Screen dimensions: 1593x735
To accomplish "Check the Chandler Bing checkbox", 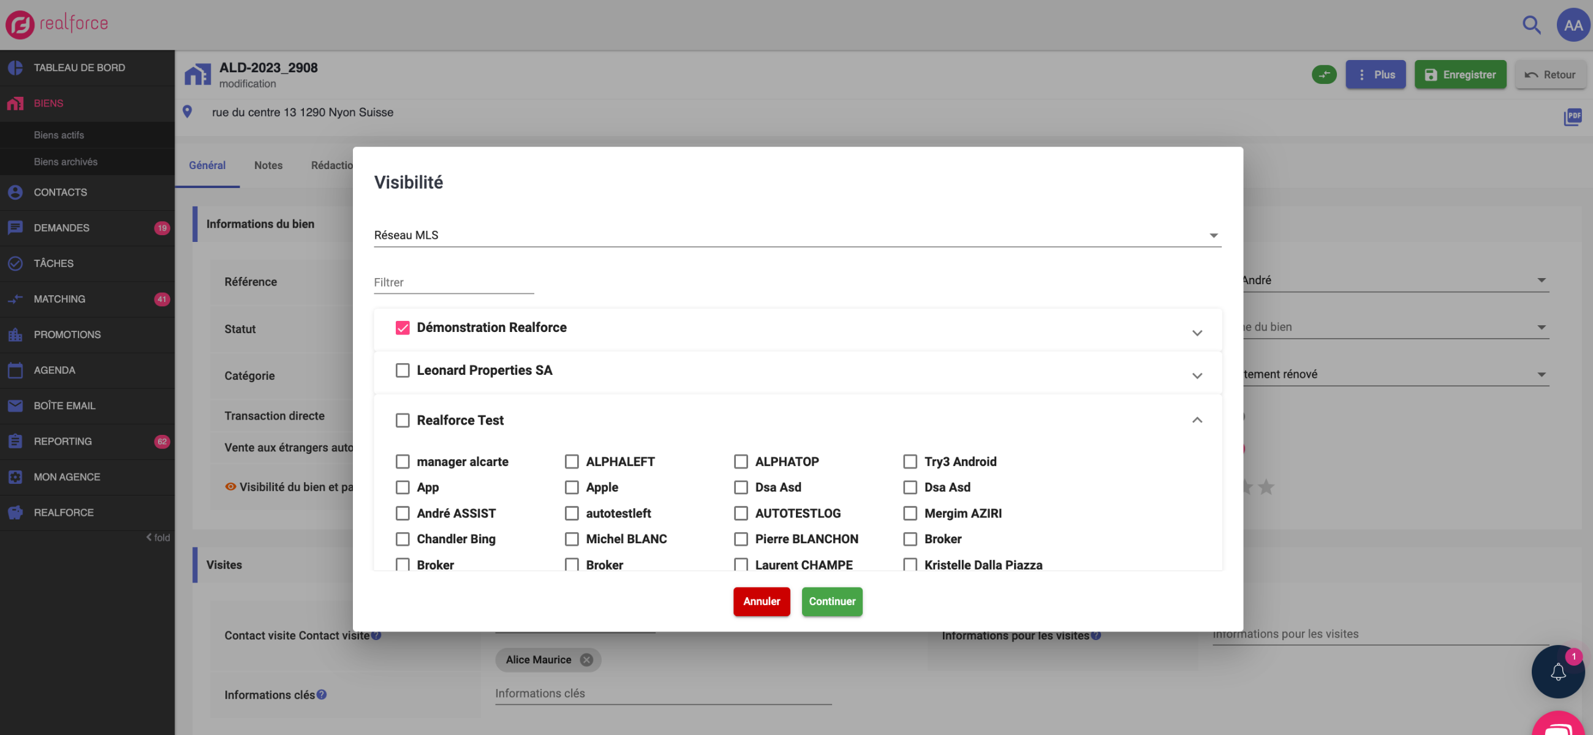I will [403, 539].
